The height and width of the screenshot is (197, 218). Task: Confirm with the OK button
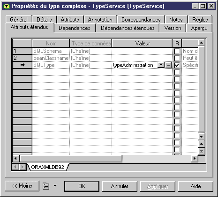(82, 186)
